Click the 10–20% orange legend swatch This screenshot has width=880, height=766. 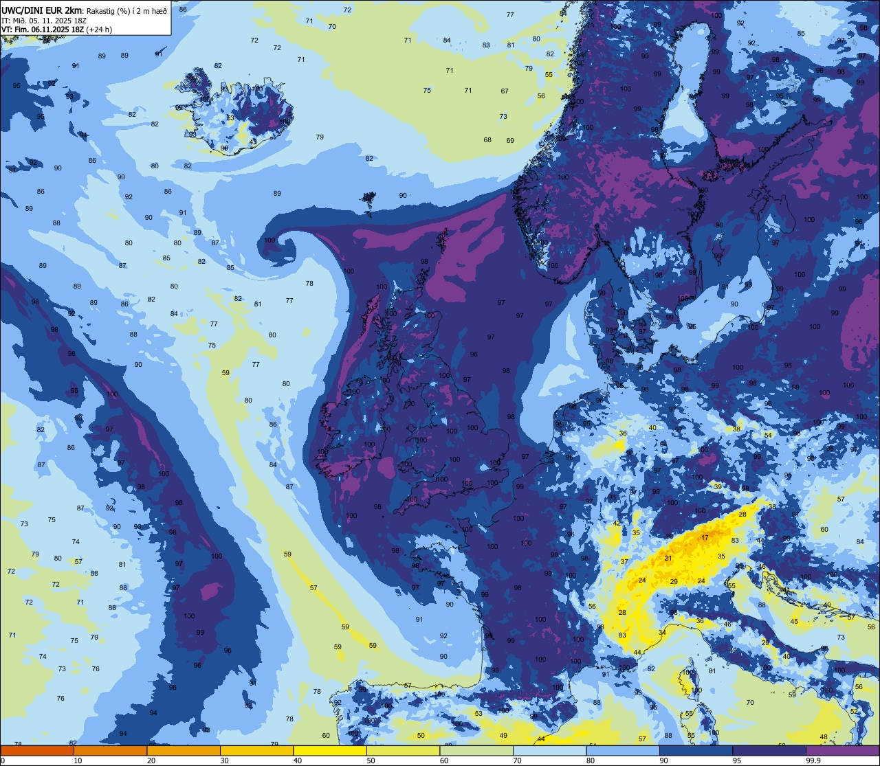coord(110,750)
